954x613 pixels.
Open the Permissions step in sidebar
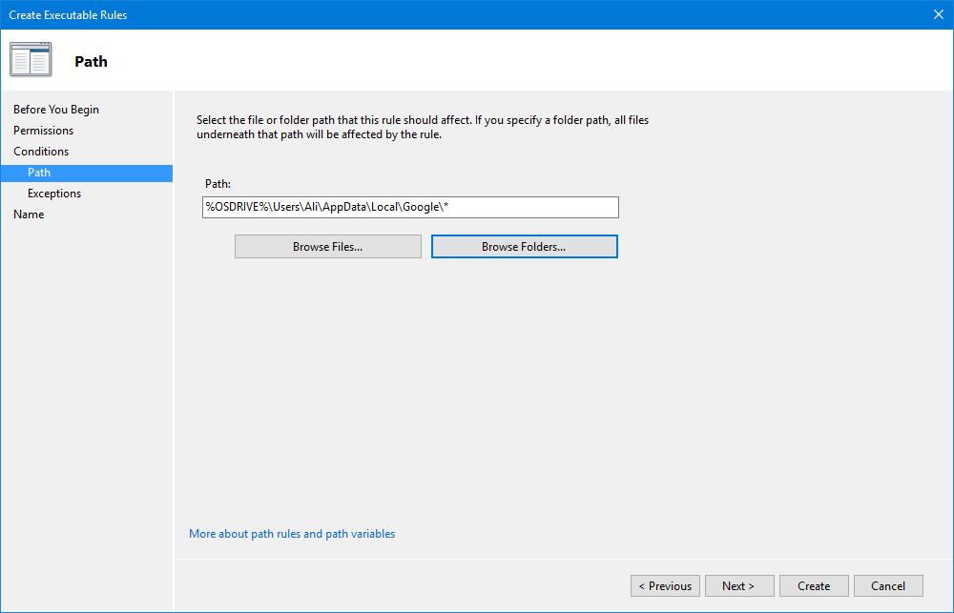point(43,131)
